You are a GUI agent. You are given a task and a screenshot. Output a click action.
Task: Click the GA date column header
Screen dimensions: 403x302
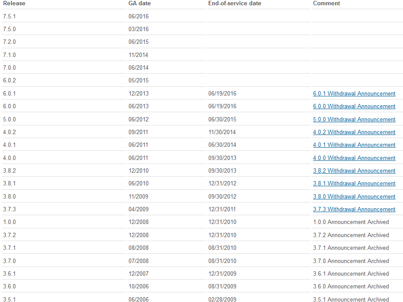136,4
